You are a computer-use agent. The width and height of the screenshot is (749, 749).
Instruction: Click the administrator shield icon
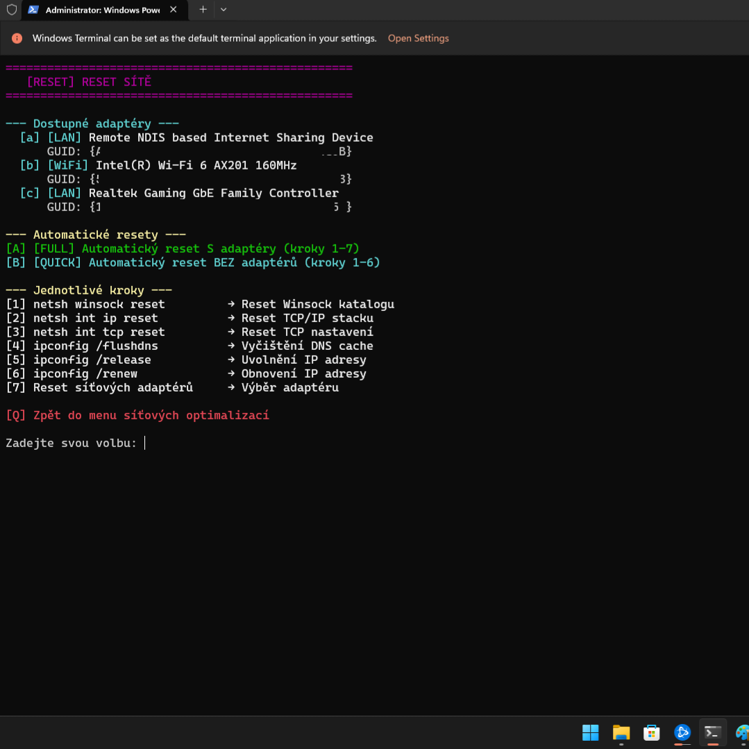(x=12, y=10)
